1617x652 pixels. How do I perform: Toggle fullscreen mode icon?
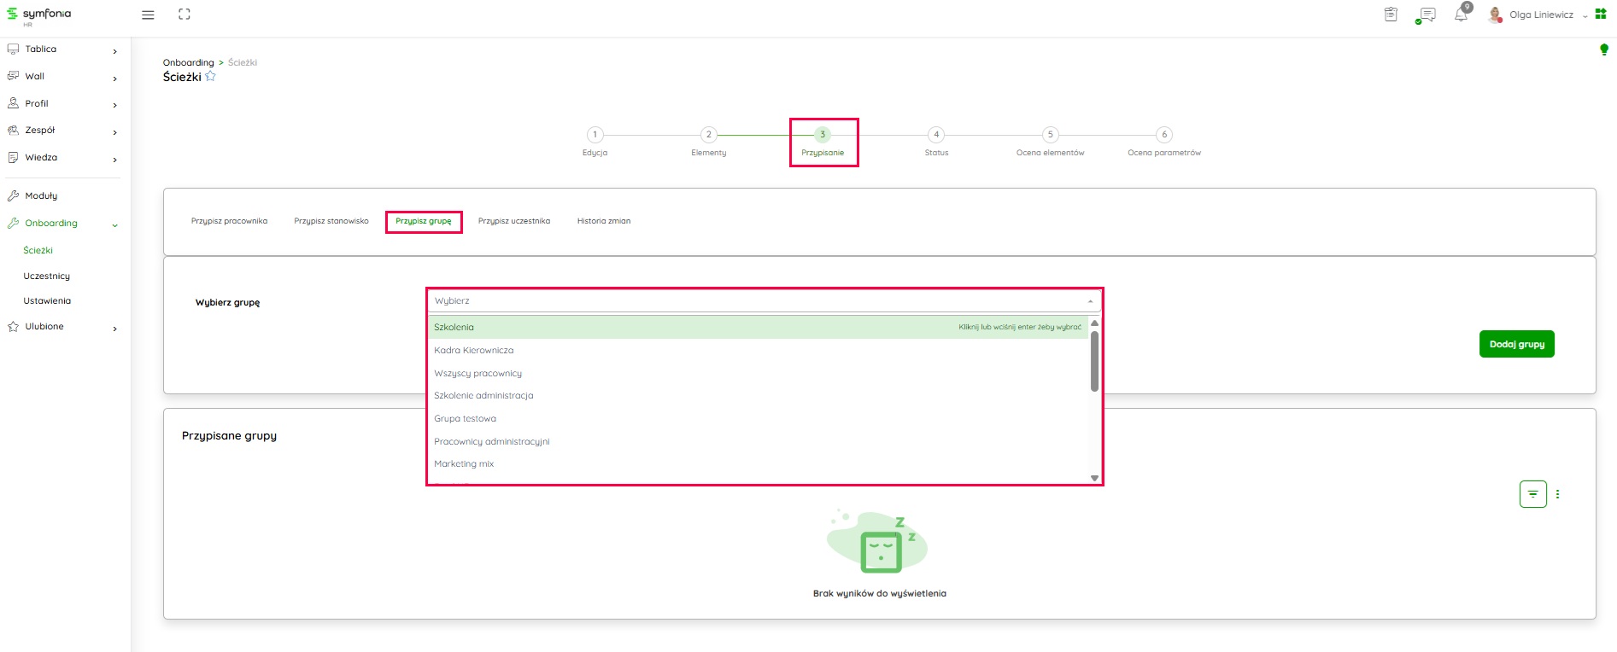tap(185, 15)
